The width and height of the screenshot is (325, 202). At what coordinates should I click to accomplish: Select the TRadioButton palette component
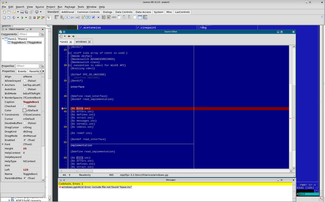(x=98, y=17)
